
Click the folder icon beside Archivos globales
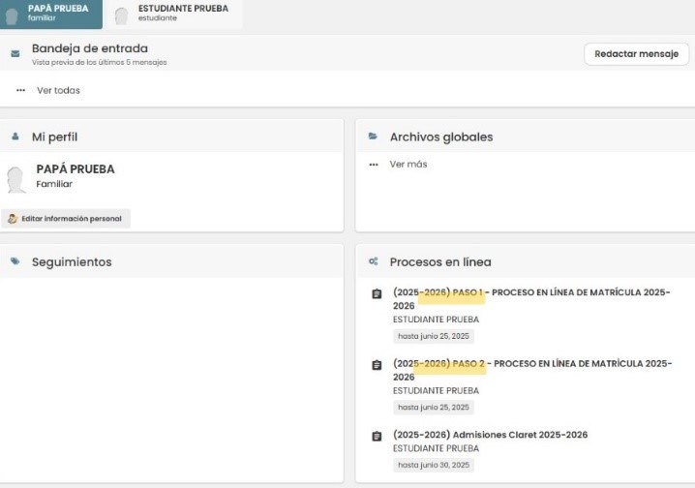click(x=373, y=137)
